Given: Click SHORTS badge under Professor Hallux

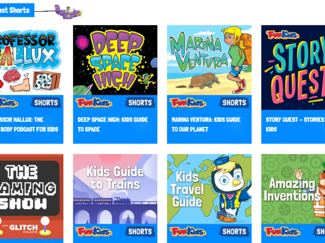Looking at the screenshot, I should pos(46,102).
